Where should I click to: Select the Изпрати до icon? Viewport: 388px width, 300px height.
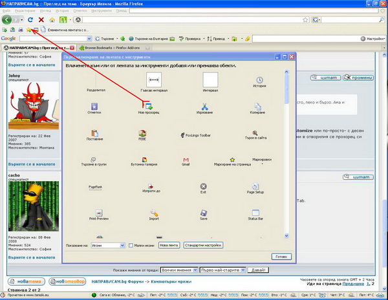pos(151,188)
